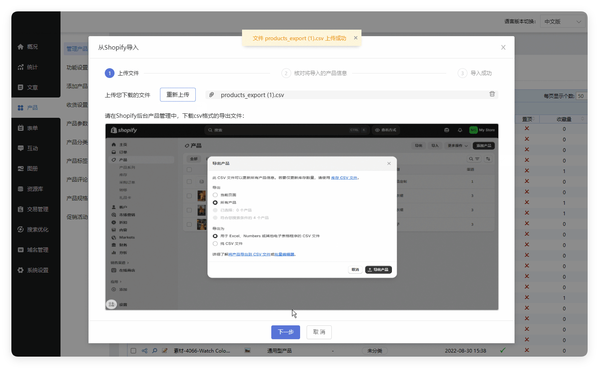Click the 每页显示个数 input field
Image resolution: width=599 pixels, height=368 pixels.
coord(582,96)
